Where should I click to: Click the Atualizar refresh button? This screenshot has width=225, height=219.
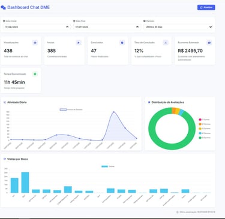click(x=206, y=7)
